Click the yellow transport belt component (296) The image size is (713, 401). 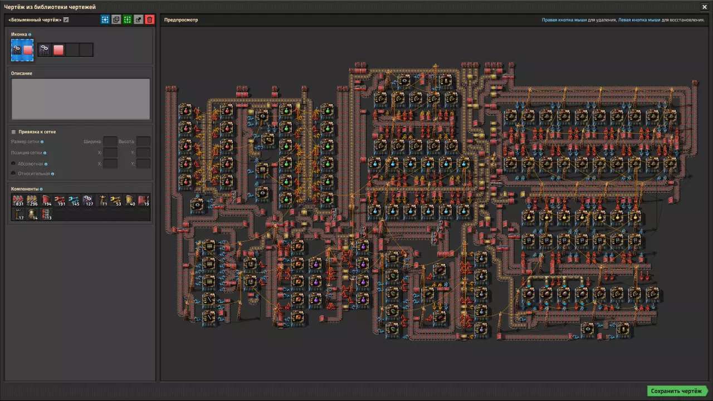[x=32, y=201]
